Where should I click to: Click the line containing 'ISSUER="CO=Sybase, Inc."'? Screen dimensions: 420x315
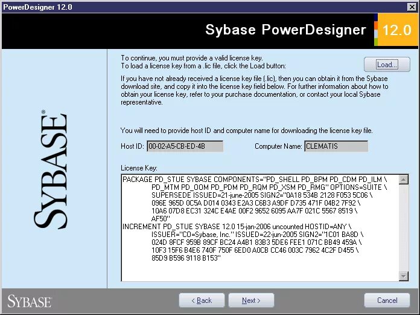click(x=258, y=234)
